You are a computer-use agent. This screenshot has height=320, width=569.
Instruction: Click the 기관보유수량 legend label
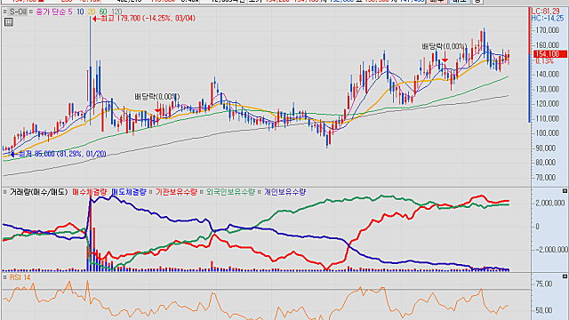(x=176, y=192)
